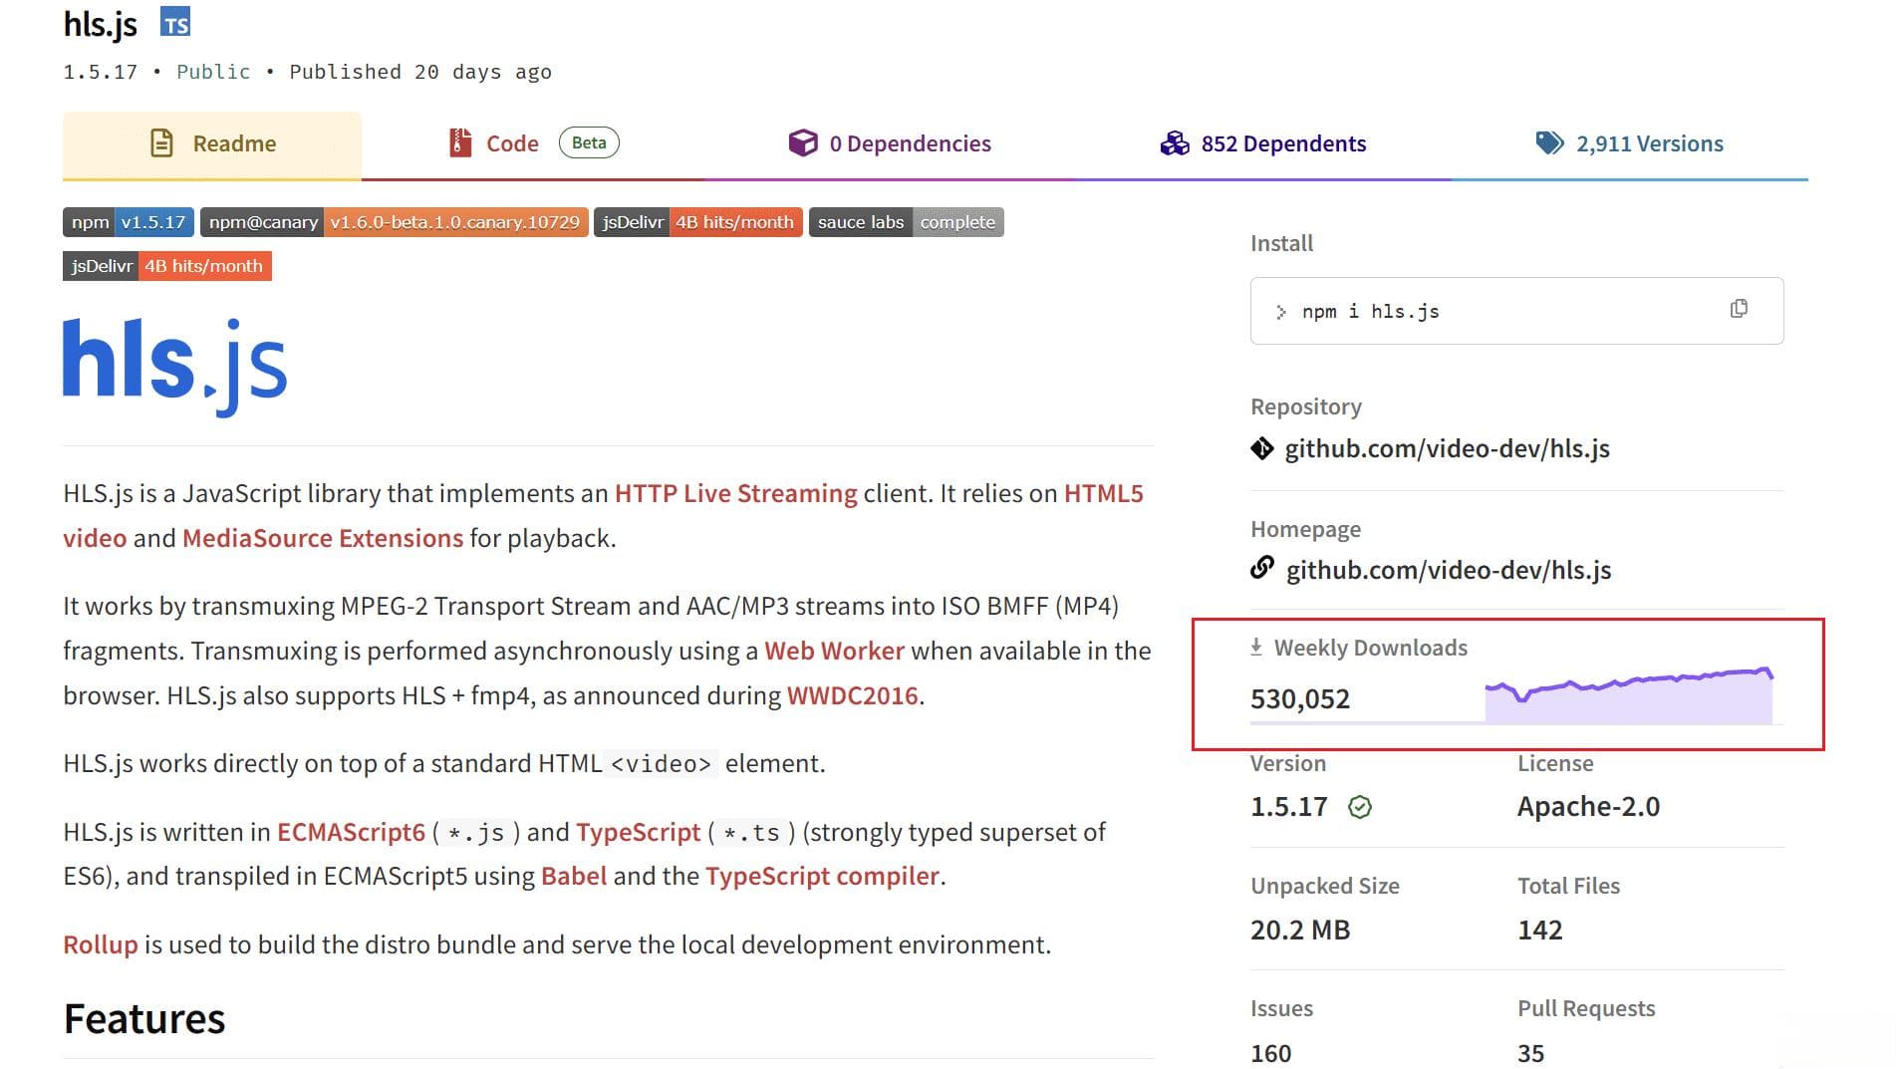Open the Rollup link
This screenshot has height=1069, width=1899.
click(101, 945)
